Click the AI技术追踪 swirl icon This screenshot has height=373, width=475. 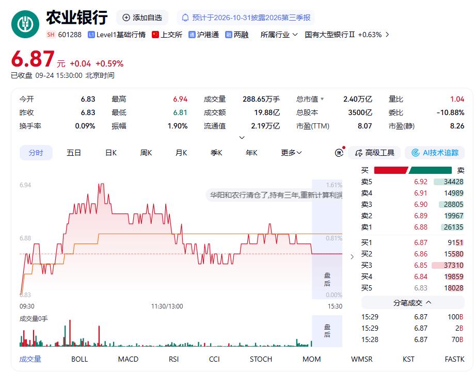coord(416,153)
